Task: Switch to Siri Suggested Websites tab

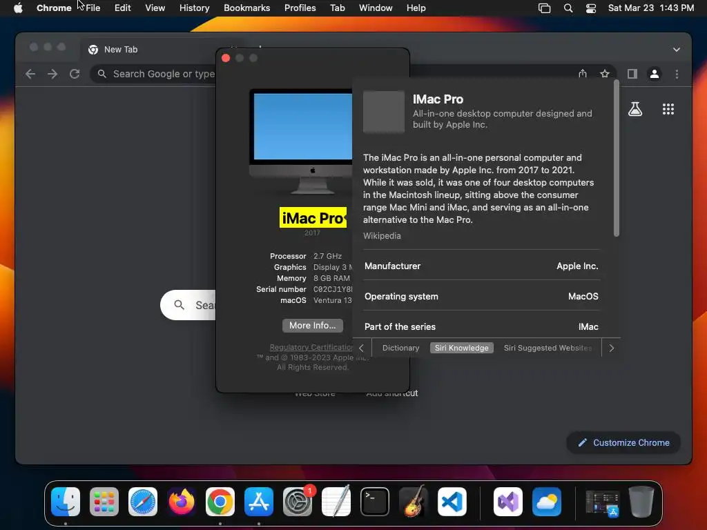Action: (x=548, y=348)
